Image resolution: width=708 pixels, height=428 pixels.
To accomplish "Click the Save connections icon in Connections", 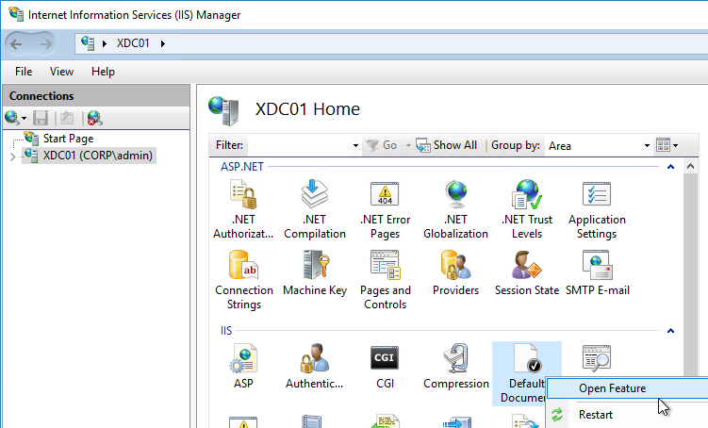I will click(x=41, y=118).
